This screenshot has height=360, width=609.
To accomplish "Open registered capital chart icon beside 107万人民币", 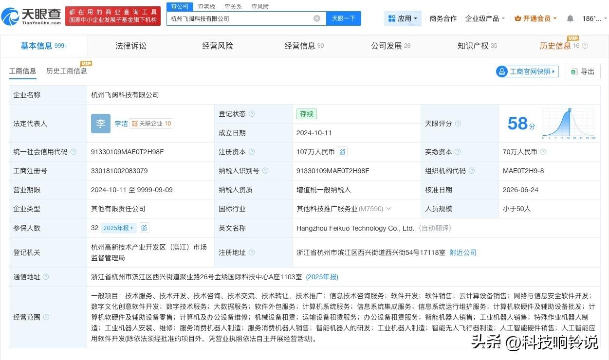I will 343,152.
